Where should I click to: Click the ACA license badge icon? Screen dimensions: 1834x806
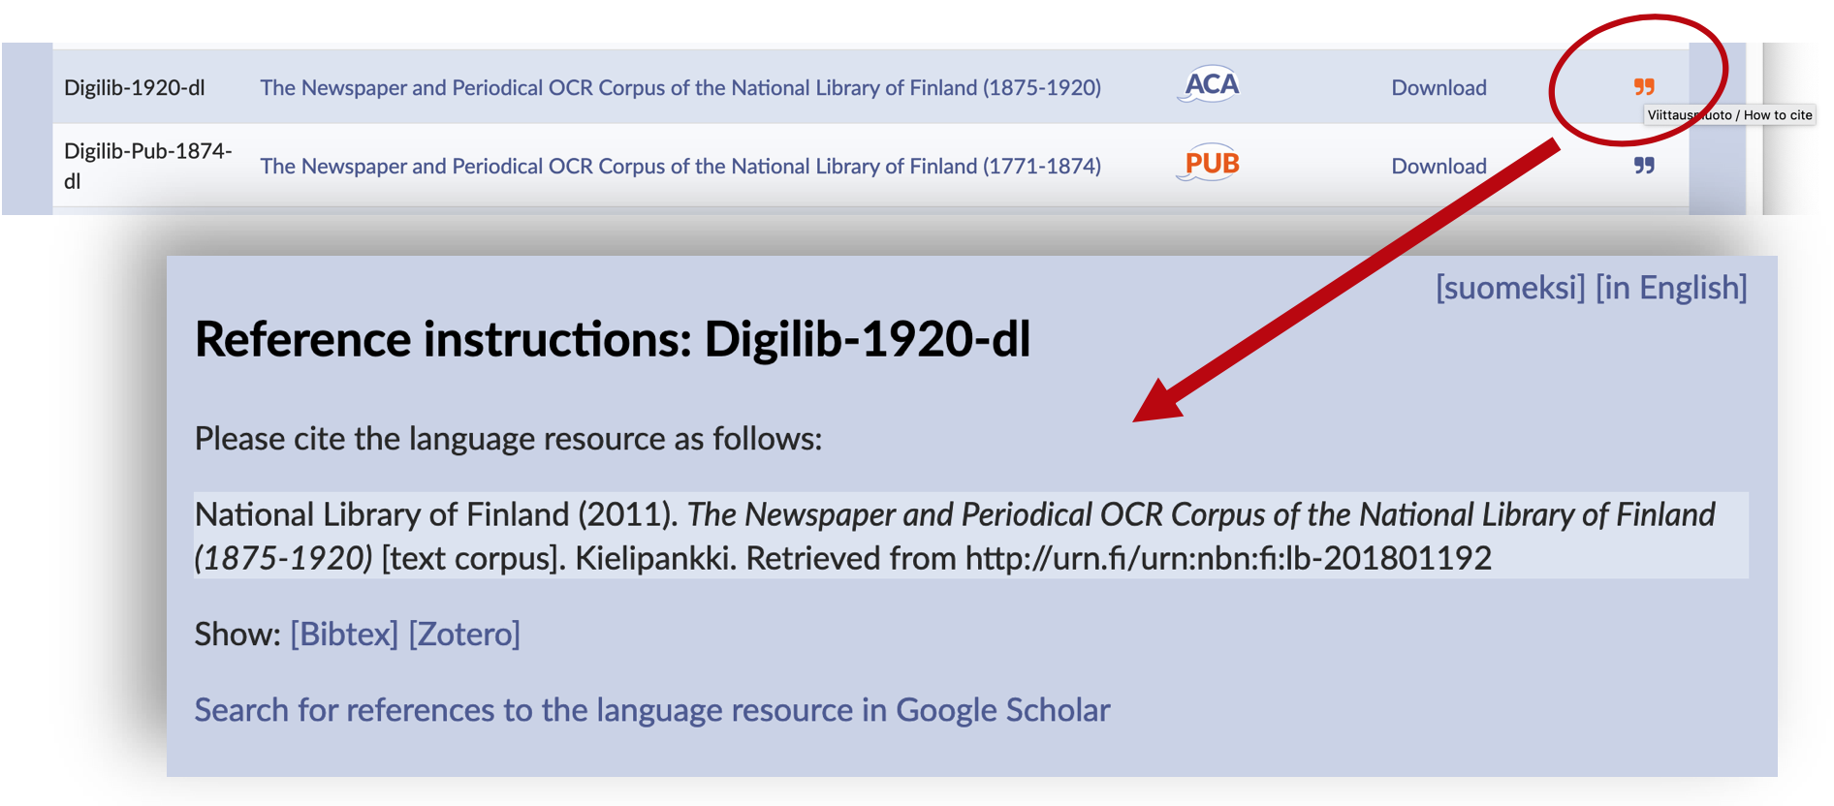1210,85
